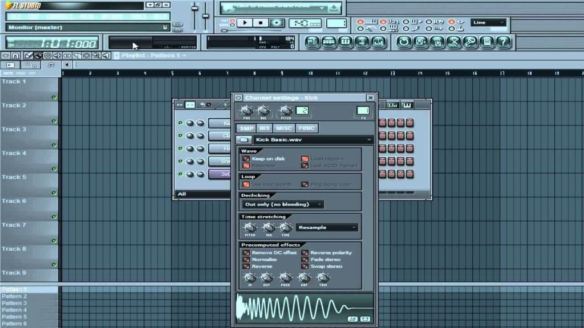584x328 pixels.
Task: Select the Slip tool in Playlist toolbar
Action: 67,55
